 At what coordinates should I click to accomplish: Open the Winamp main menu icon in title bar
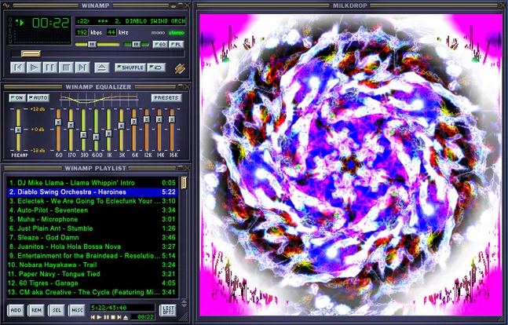[x=6, y=5]
